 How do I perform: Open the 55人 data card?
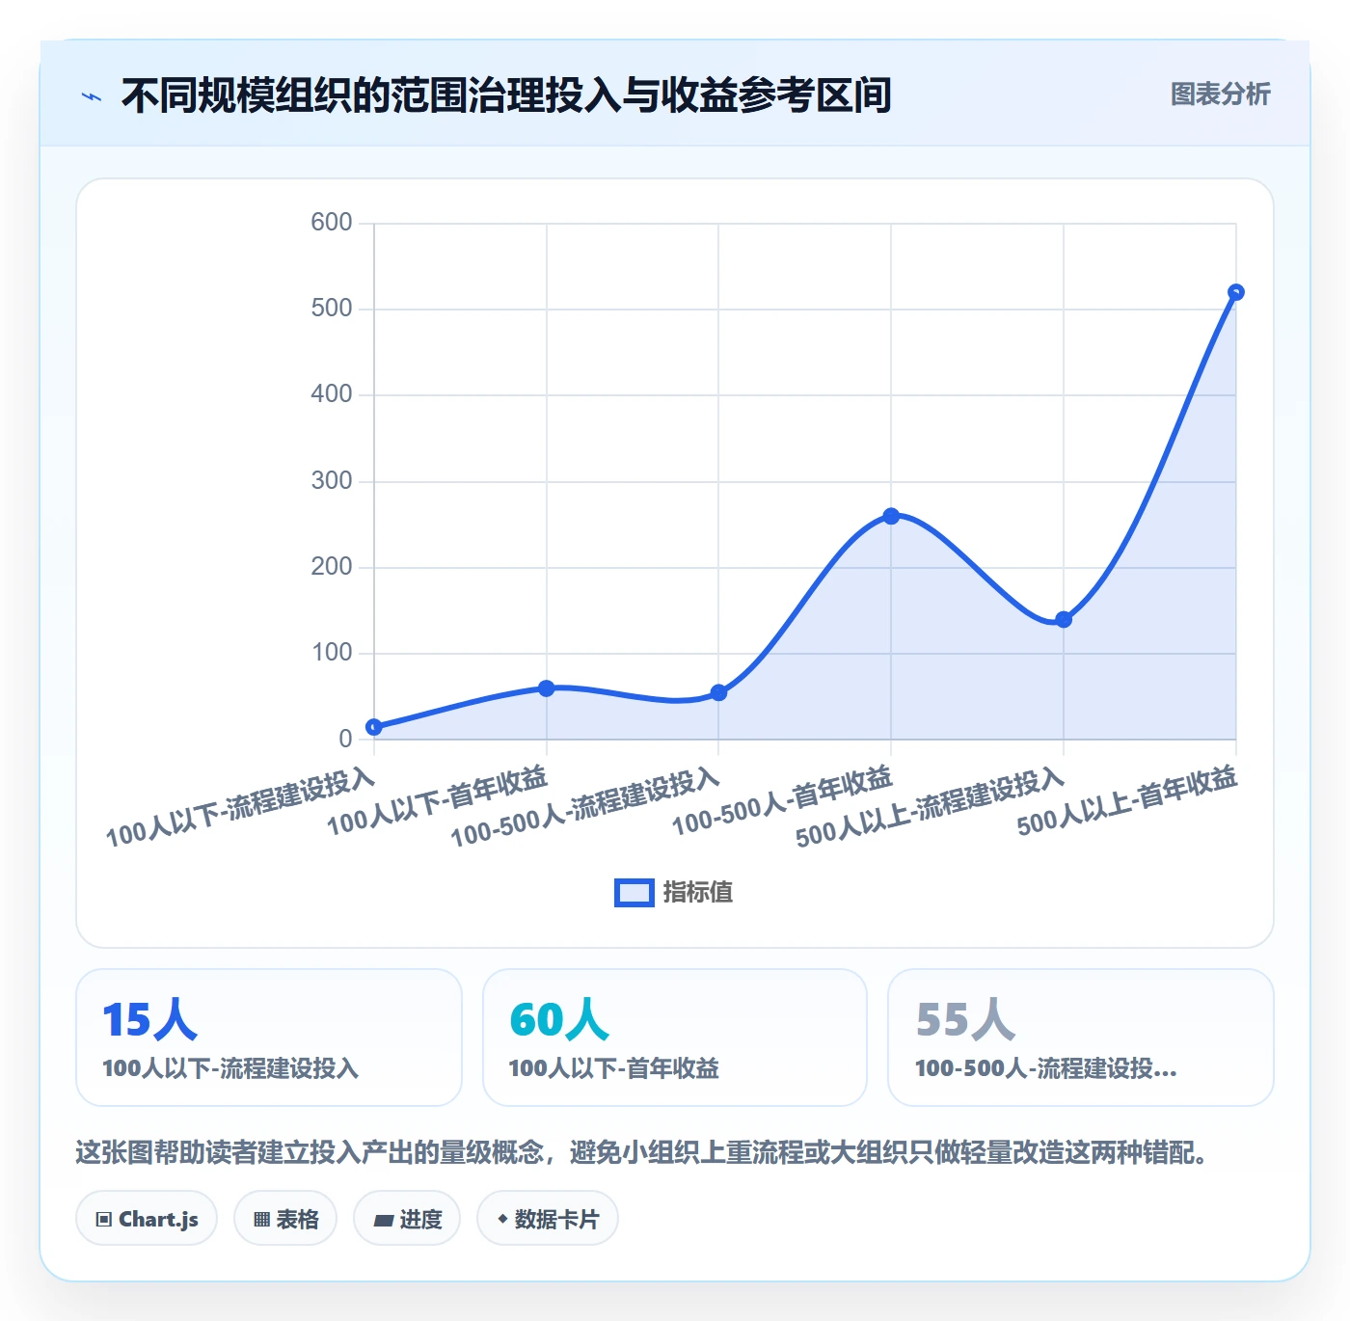(1081, 1038)
